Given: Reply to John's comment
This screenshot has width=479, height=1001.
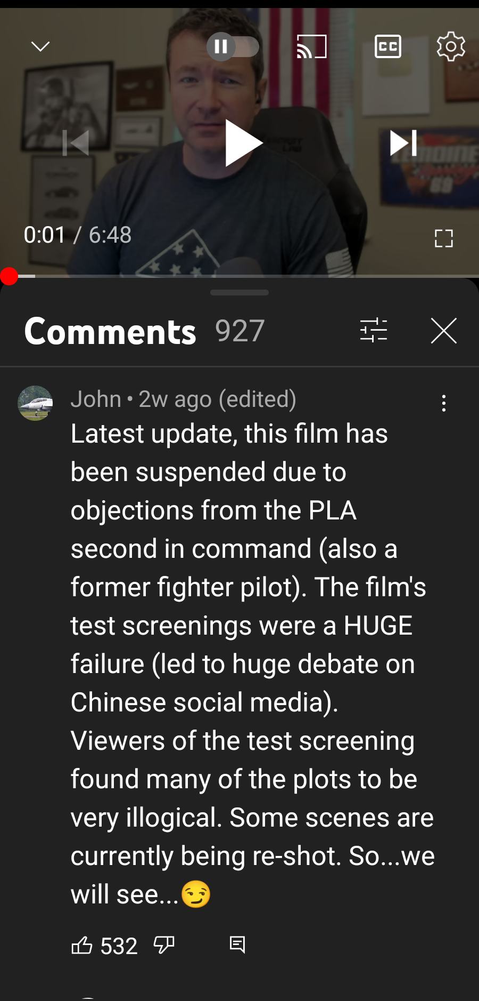Looking at the screenshot, I should click(x=237, y=944).
